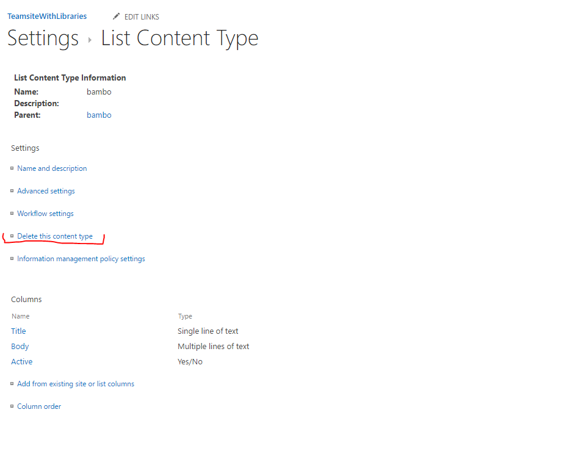Click the bullet icon before Add from existing columns
This screenshot has width=586, height=451.
coord(12,384)
